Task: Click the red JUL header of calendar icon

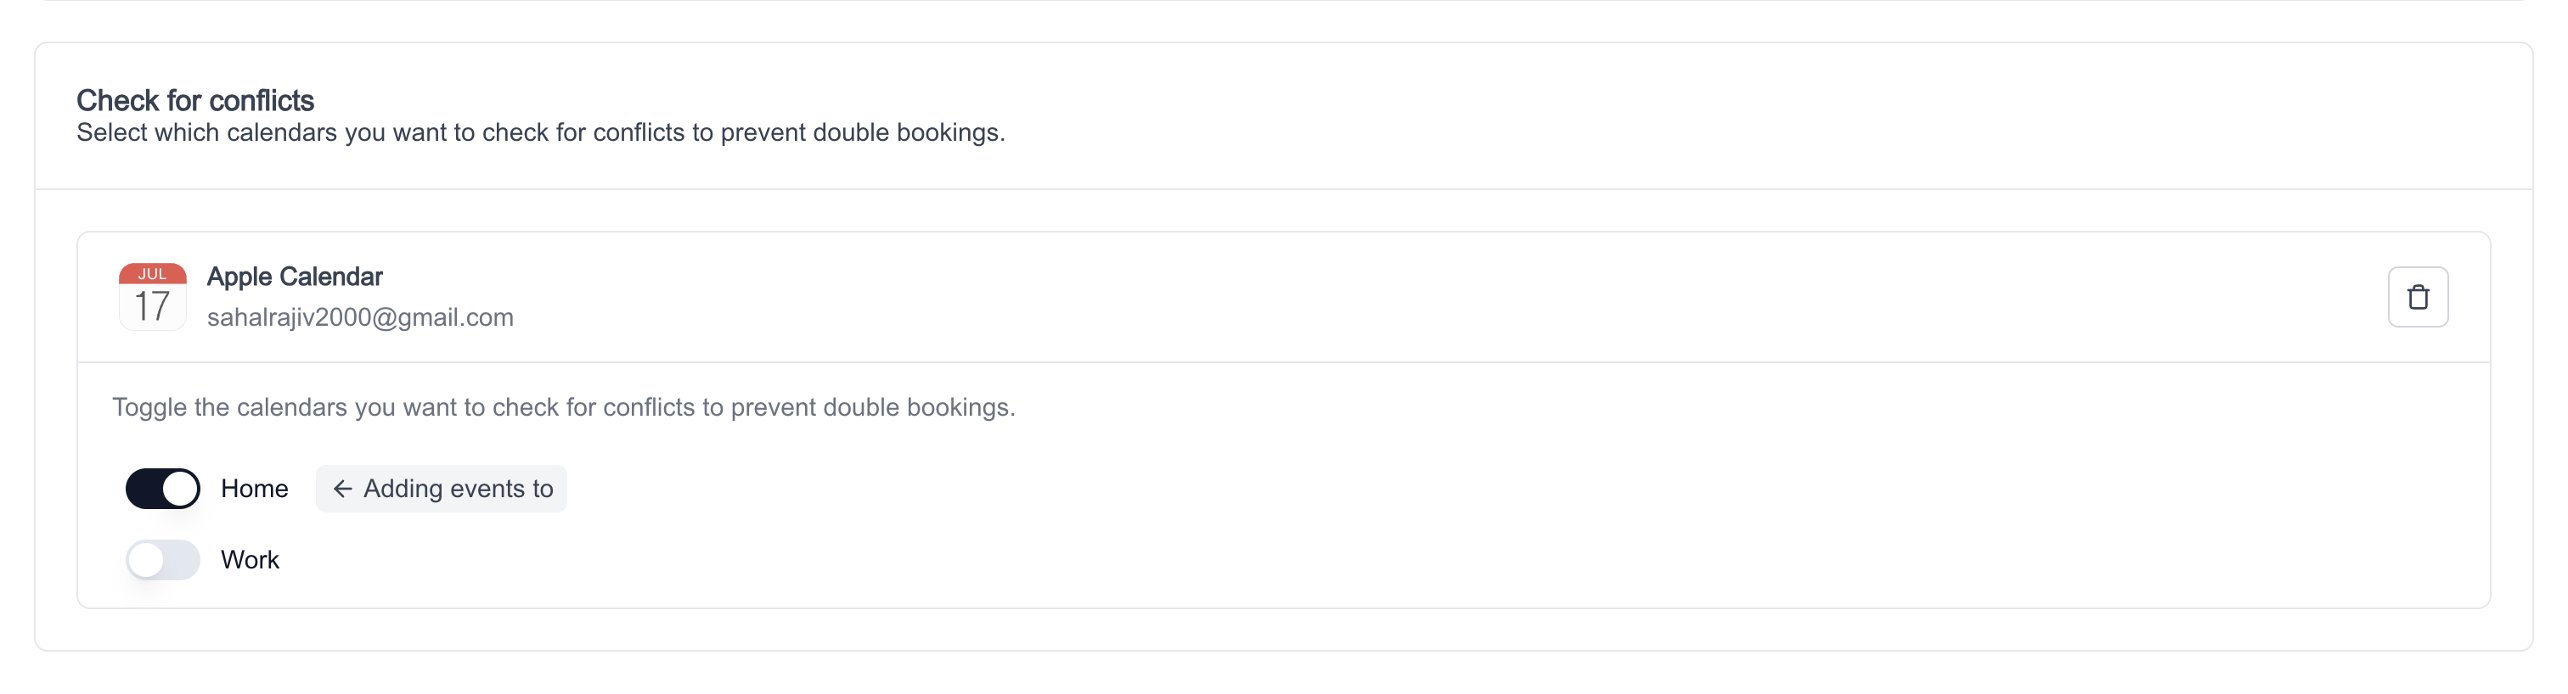Action: [x=153, y=273]
